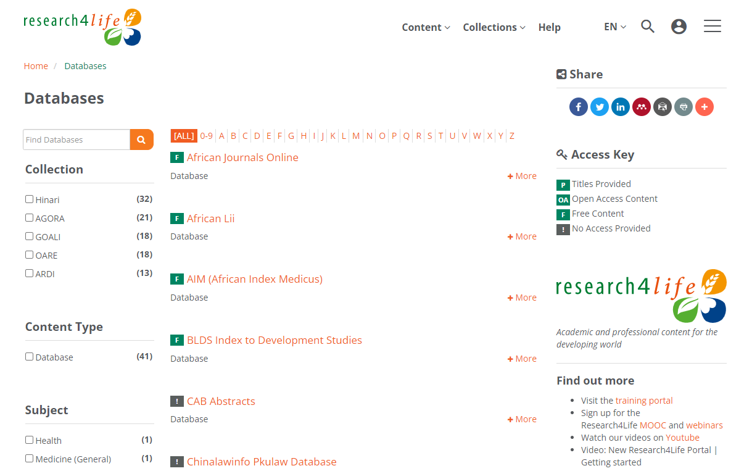Share on Facebook
This screenshot has height=471, width=752.
click(579, 107)
